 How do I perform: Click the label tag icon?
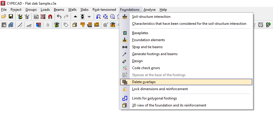click(66, 25)
